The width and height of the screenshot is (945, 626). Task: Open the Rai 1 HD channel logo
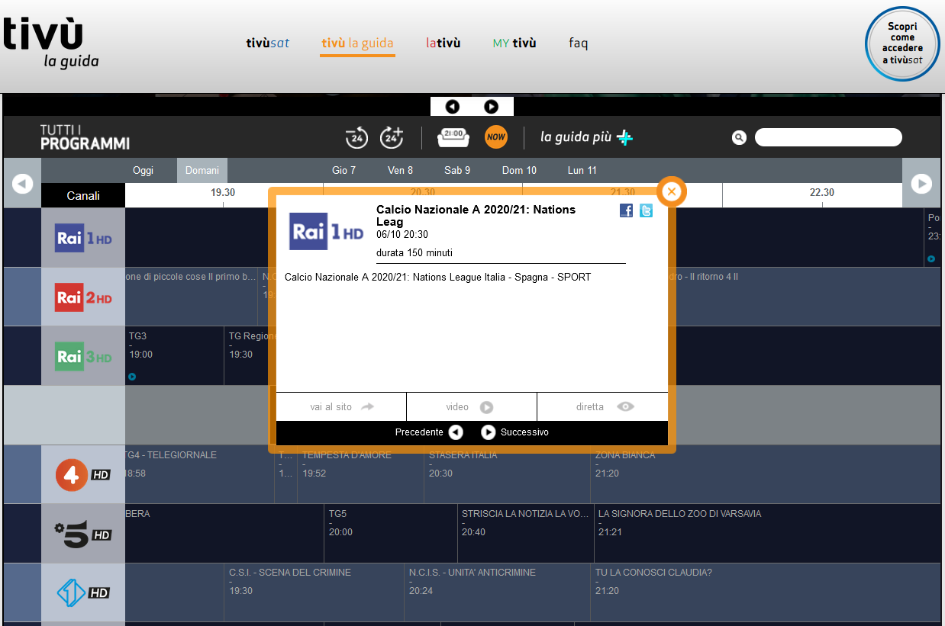tap(83, 238)
